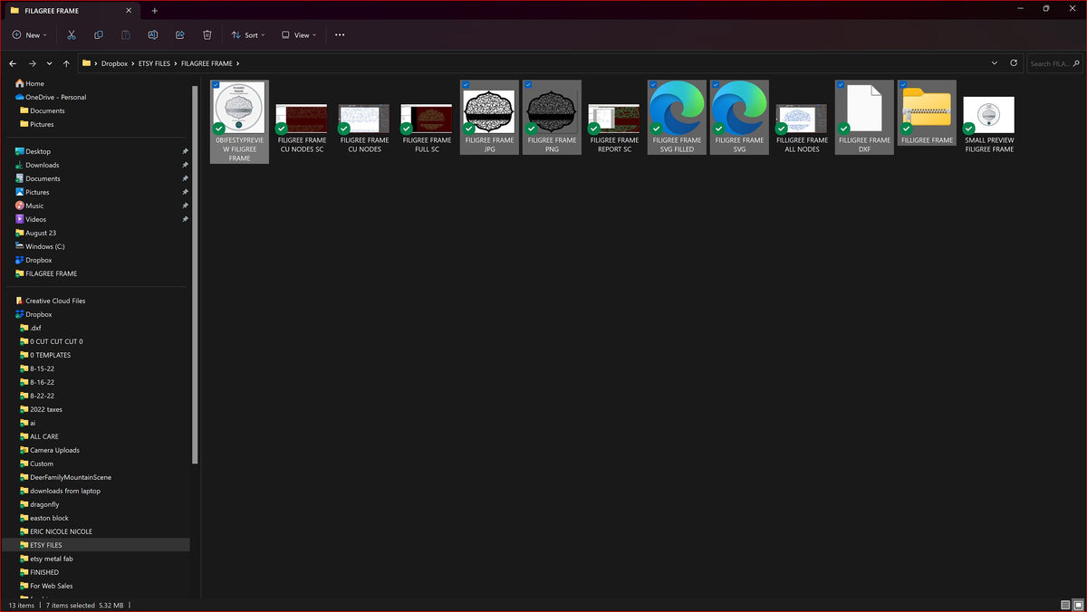Viewport: 1087px width, 612px height.
Task: Open the View dropdown menu
Action: pos(298,34)
